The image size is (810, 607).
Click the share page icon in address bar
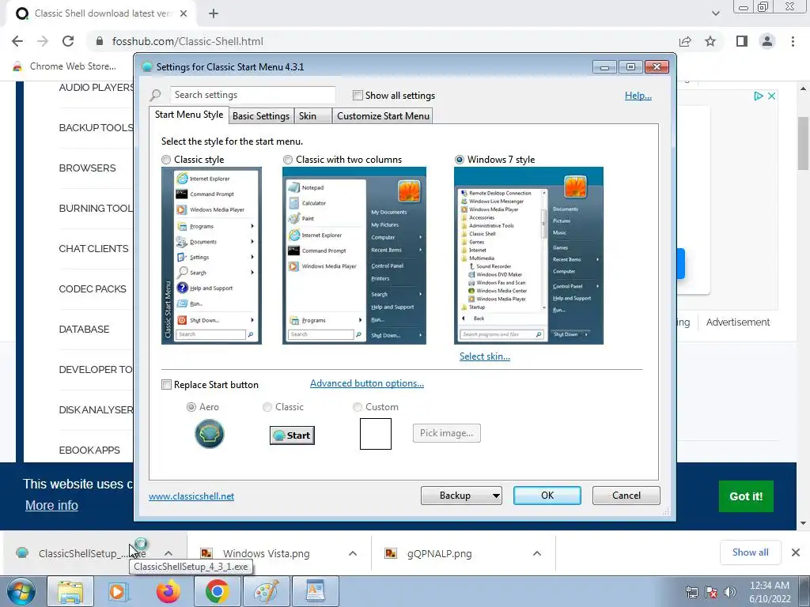tap(685, 41)
